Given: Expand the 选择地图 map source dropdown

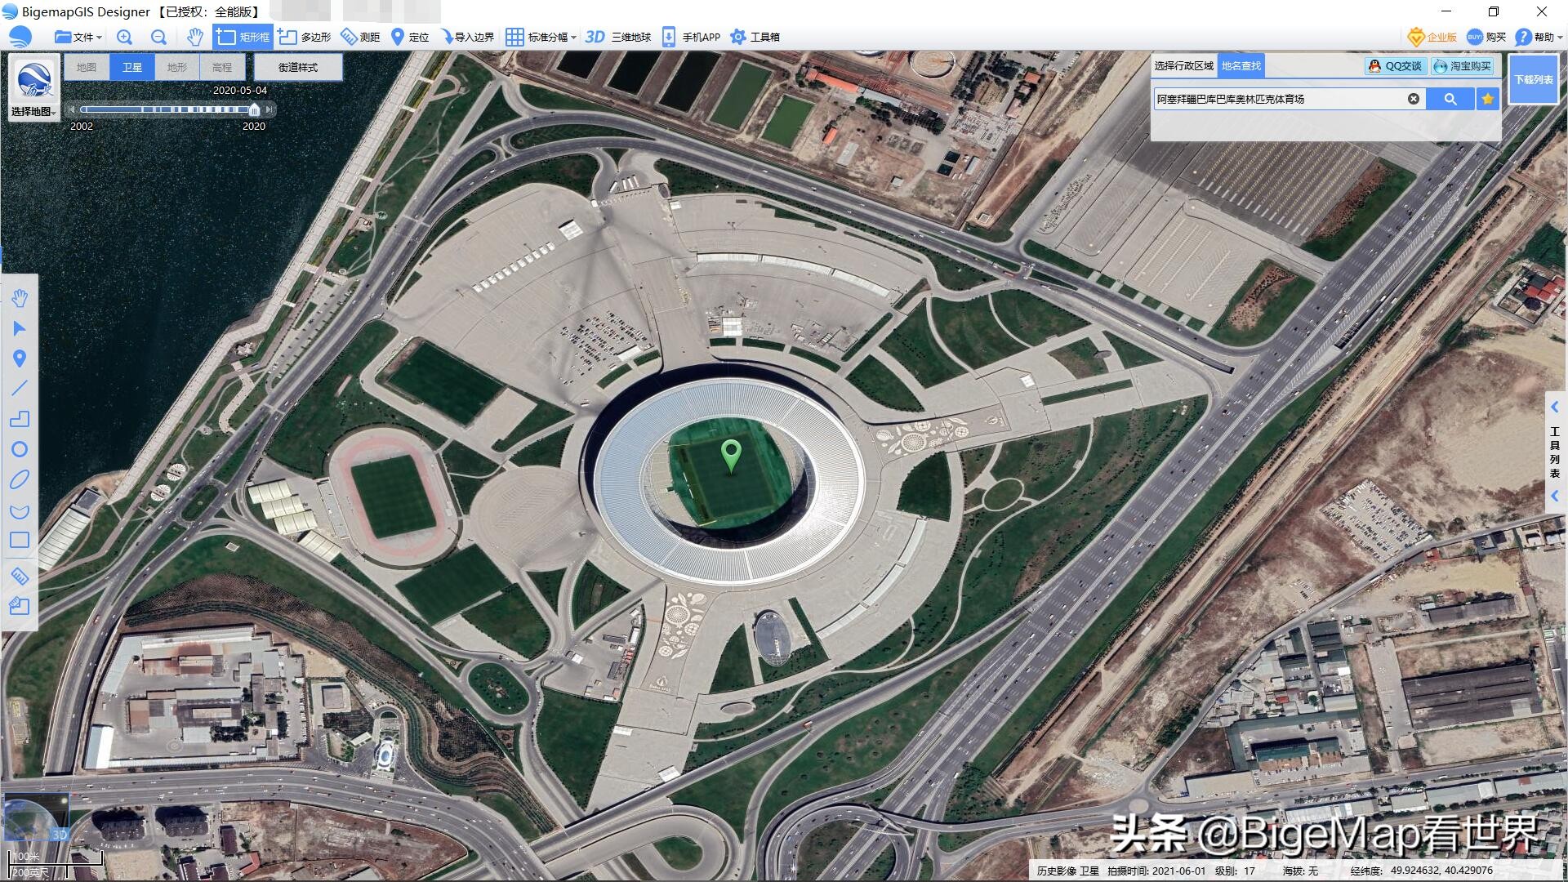Looking at the screenshot, I should [x=33, y=111].
